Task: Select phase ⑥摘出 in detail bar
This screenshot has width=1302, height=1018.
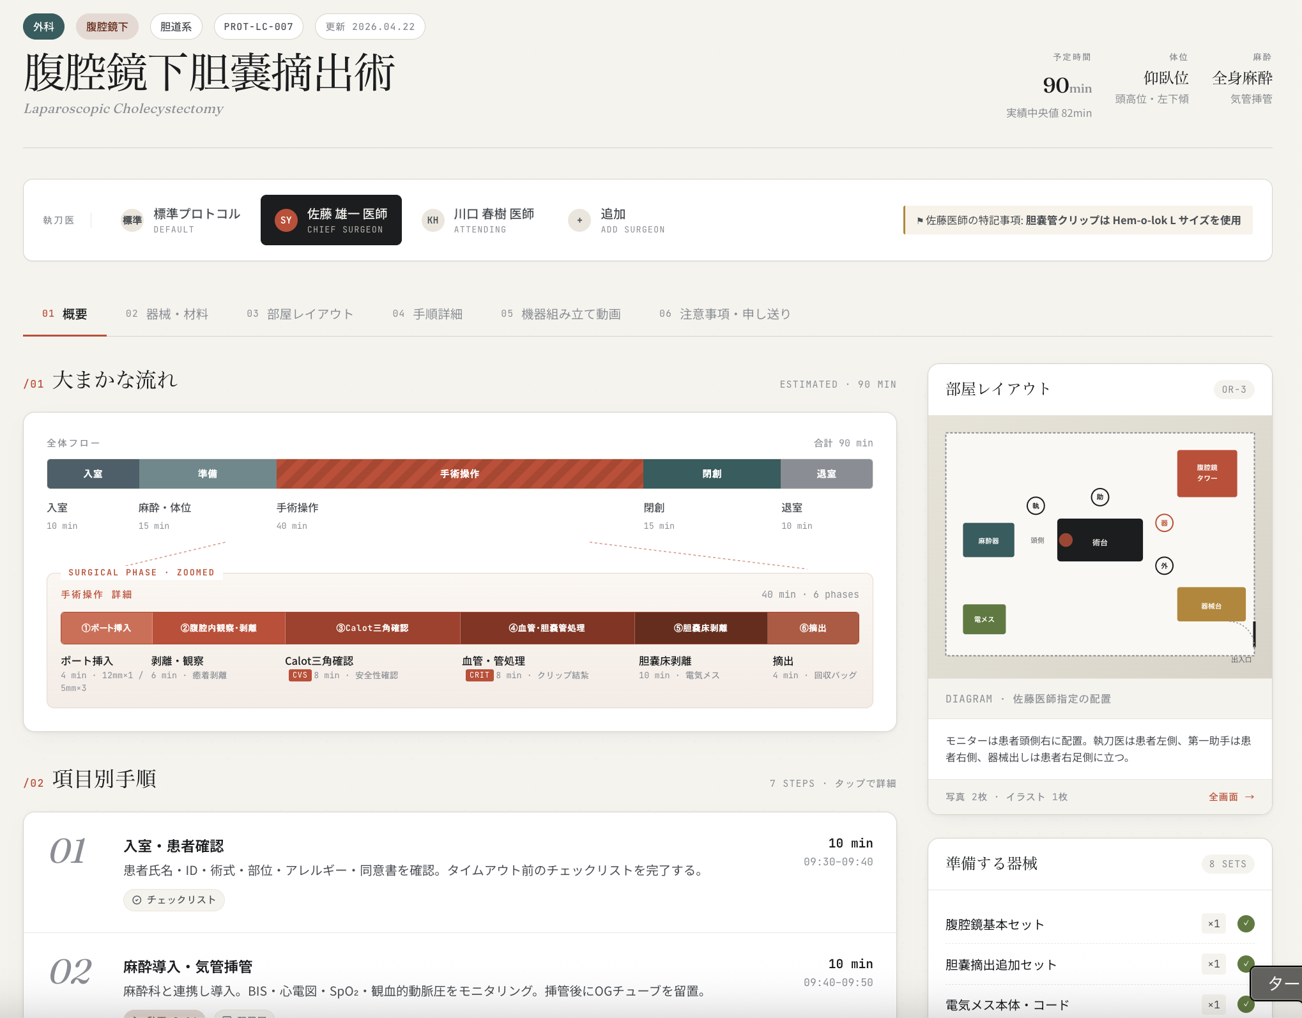Action: 813,628
